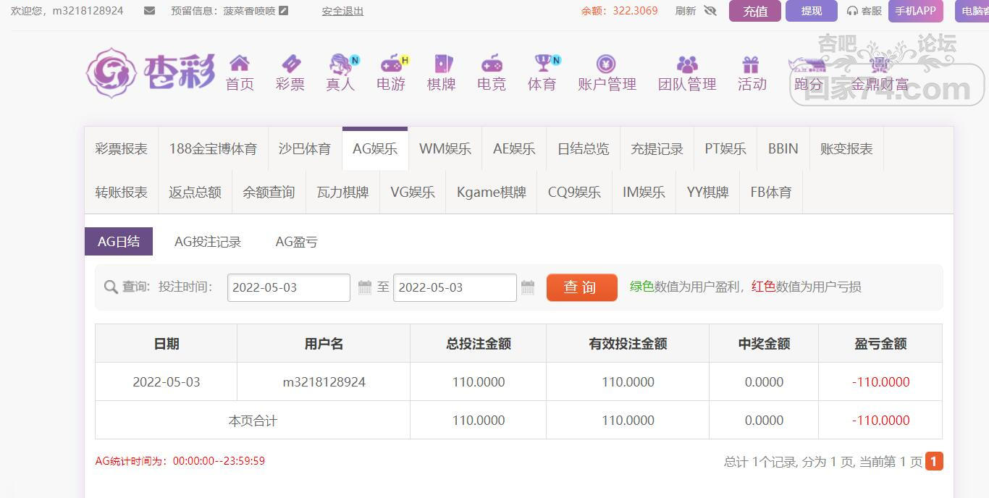Switch to the IM娱乐 tab
The image size is (989, 498).
click(x=644, y=192)
